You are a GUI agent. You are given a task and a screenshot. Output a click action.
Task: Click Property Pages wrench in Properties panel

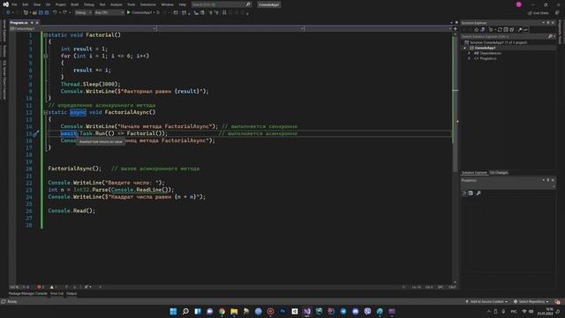coord(478,193)
